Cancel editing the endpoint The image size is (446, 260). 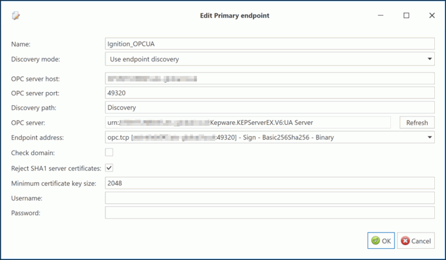416,241
